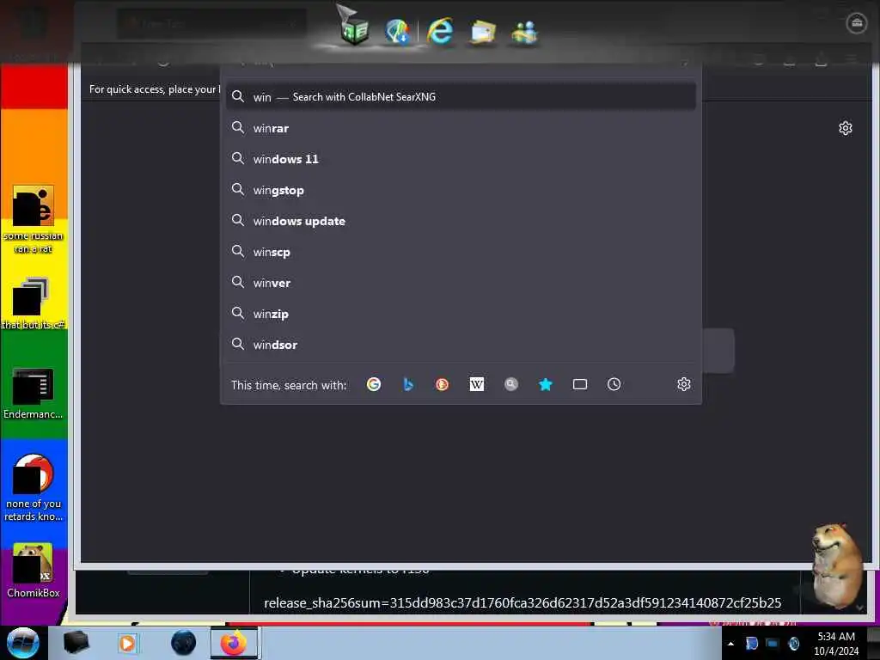Select the 'winrar' search suggestion

pyautogui.click(x=461, y=128)
